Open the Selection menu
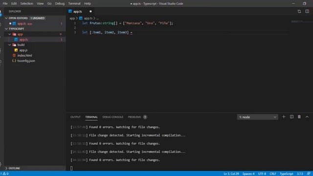This screenshot has height=176, width=313. click(x=26, y=3)
